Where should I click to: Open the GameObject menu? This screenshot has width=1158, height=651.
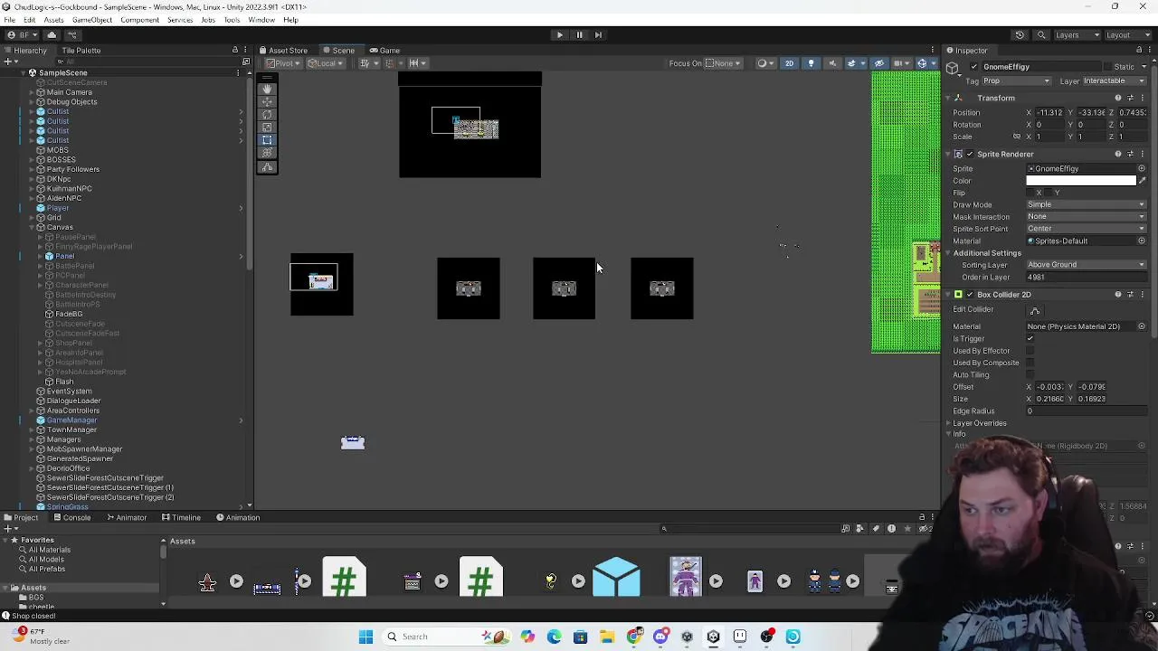[92, 20]
